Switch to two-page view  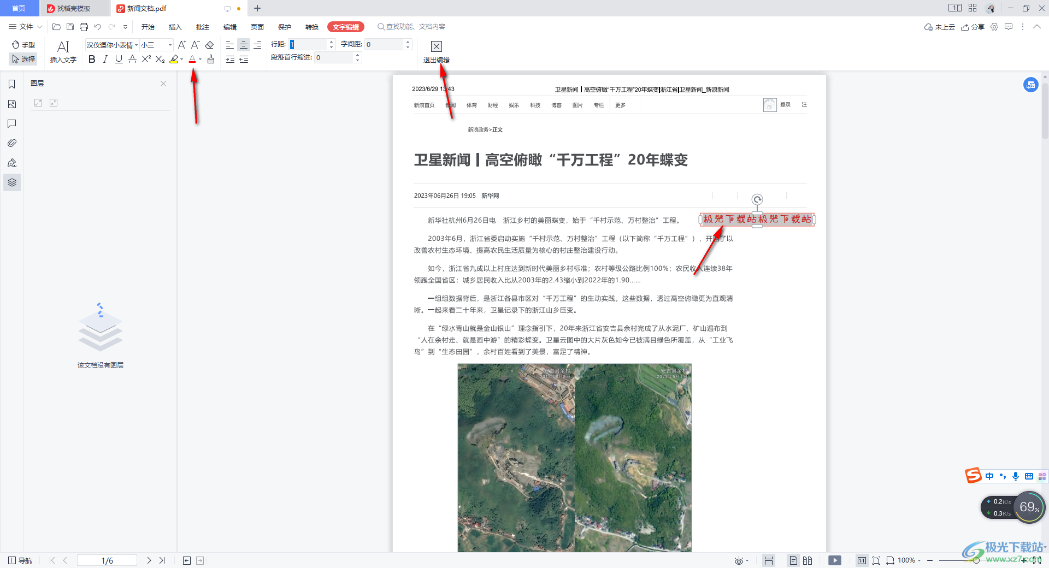point(808,560)
